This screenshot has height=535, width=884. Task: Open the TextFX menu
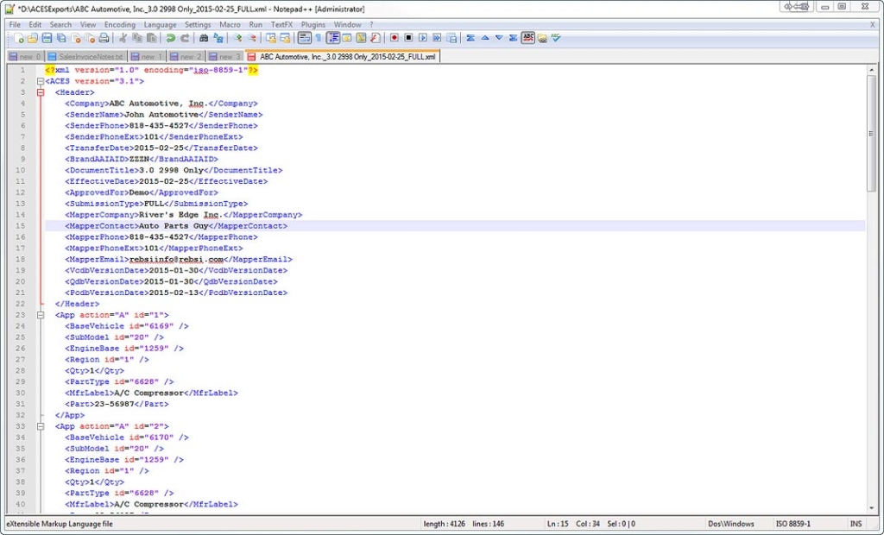pos(282,25)
